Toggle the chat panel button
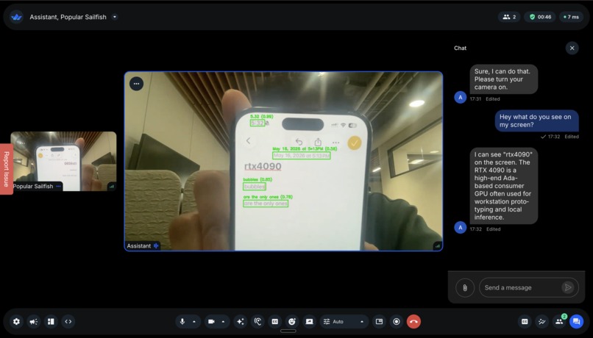The height and width of the screenshot is (338, 593). coord(576,321)
